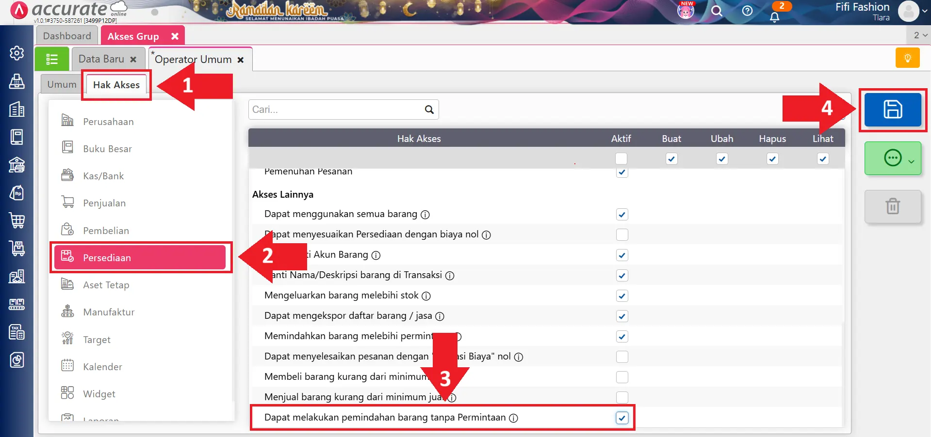Open the Settings gear in the sidebar

(16, 54)
